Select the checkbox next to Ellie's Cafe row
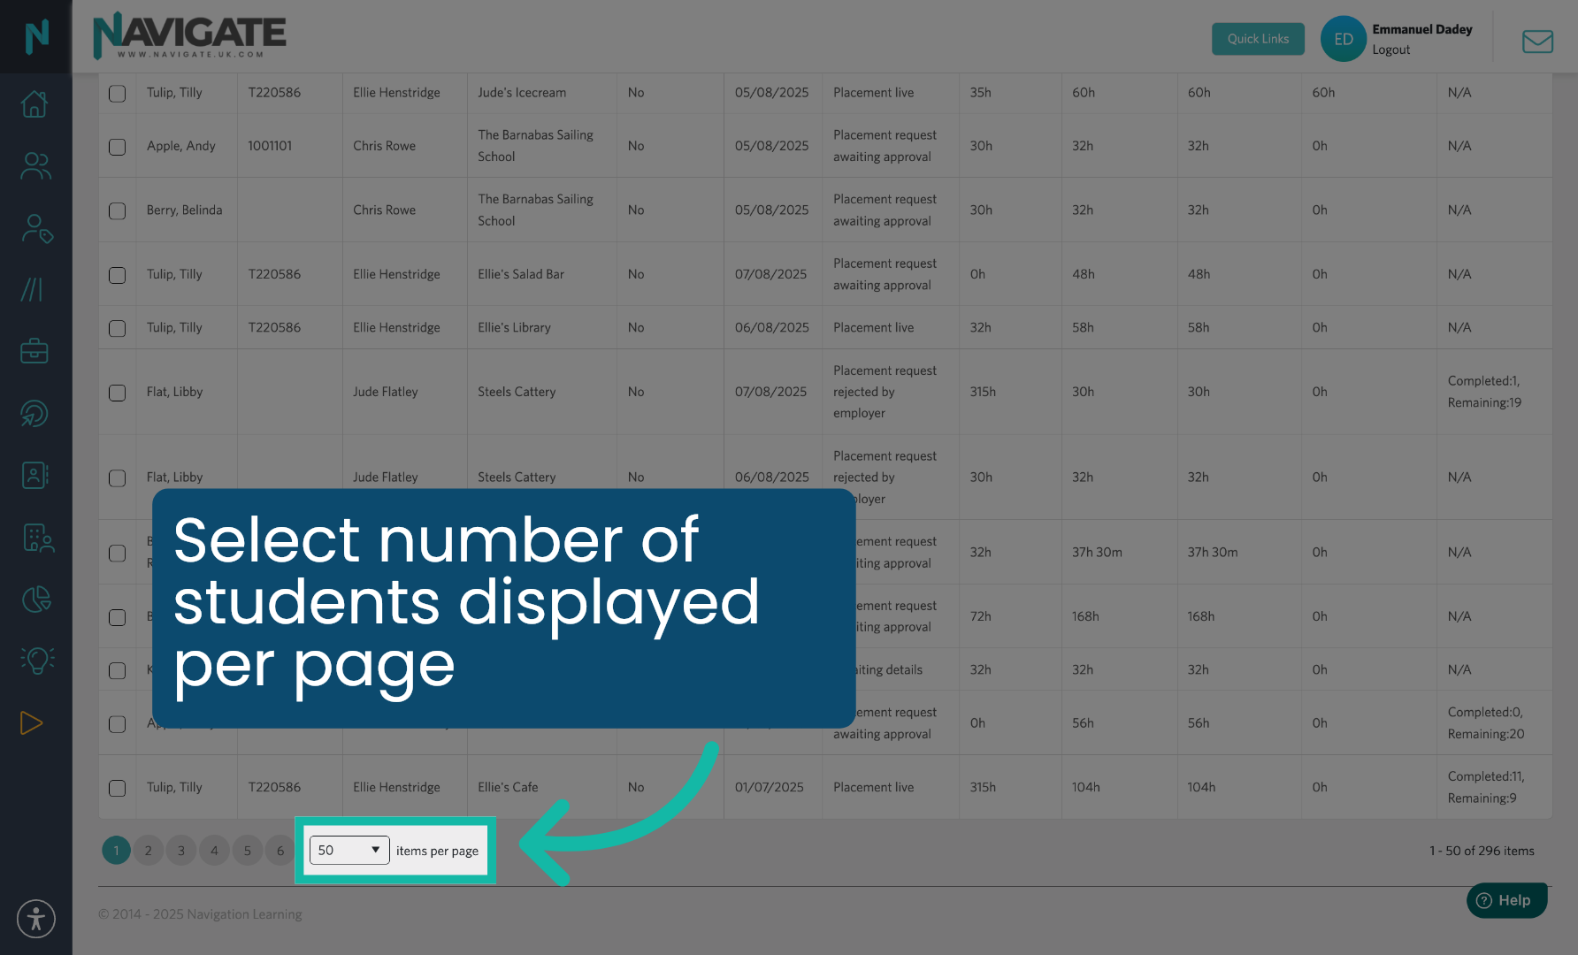Image resolution: width=1578 pixels, height=955 pixels. (x=117, y=787)
